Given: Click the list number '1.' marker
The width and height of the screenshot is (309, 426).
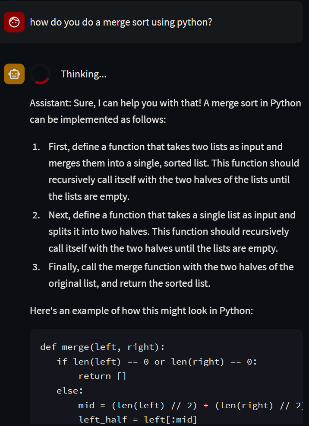Looking at the screenshot, I should pyautogui.click(x=36, y=147).
